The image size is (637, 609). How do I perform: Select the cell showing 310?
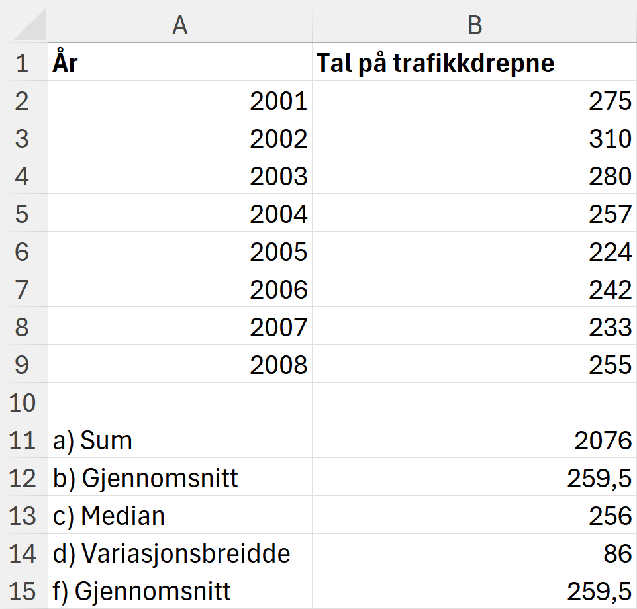pyautogui.click(x=473, y=139)
